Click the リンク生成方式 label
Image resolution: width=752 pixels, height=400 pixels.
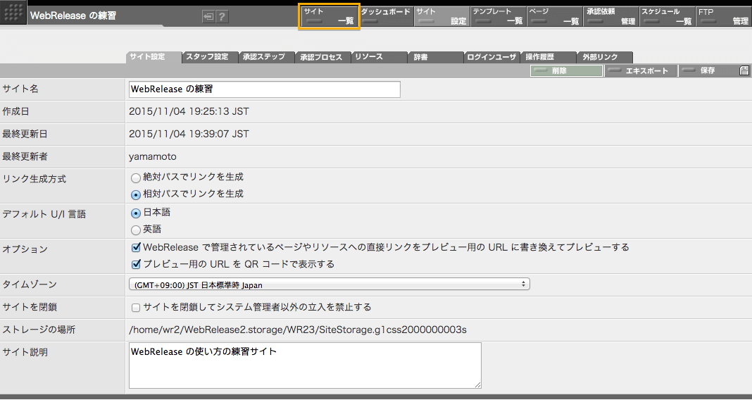(x=34, y=179)
